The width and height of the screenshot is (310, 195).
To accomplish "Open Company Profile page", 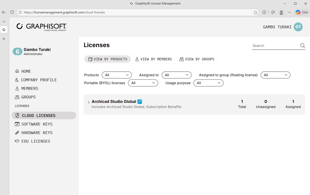I will click(x=36, y=80).
